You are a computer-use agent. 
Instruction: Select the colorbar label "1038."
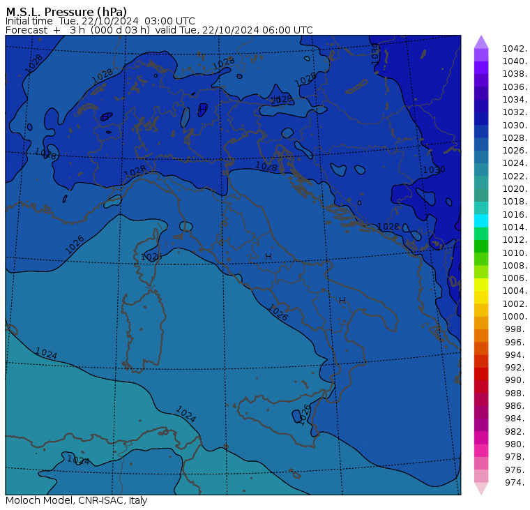515,74
